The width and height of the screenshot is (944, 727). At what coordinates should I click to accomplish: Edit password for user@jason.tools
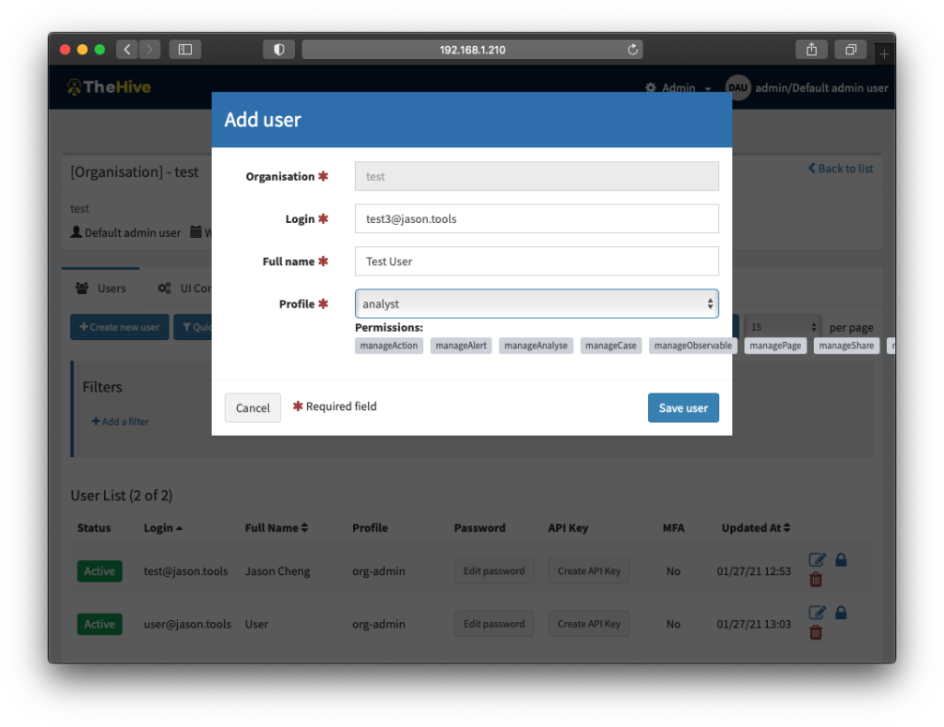click(x=494, y=624)
